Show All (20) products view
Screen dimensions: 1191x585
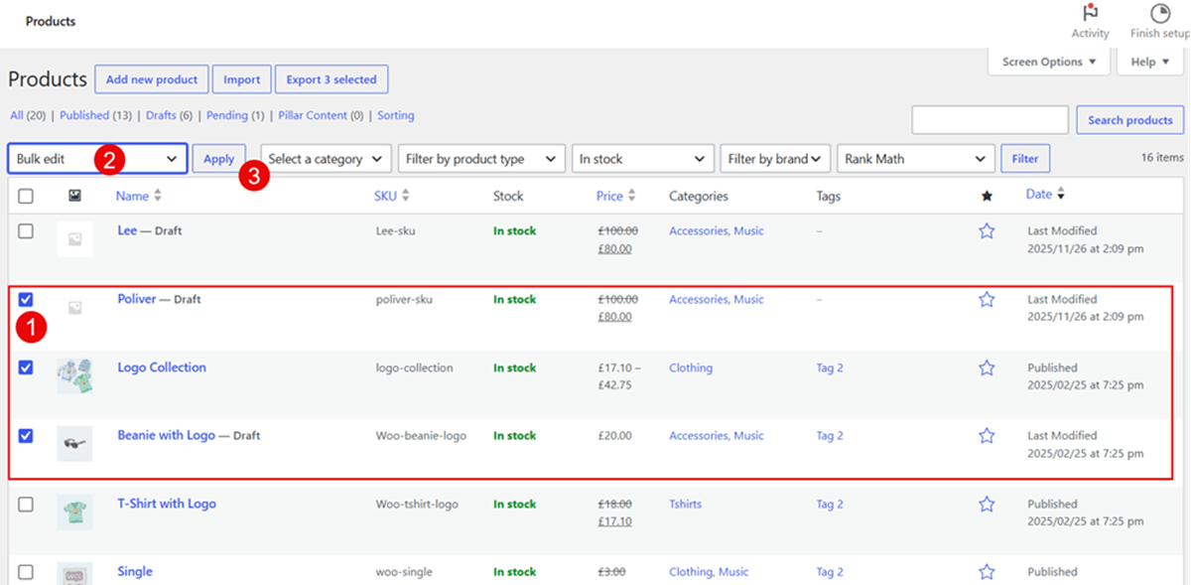[28, 115]
